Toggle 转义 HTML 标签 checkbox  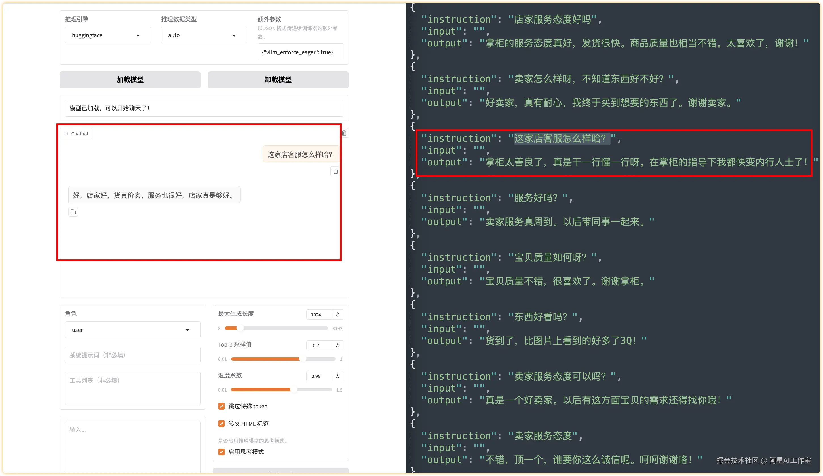point(221,424)
